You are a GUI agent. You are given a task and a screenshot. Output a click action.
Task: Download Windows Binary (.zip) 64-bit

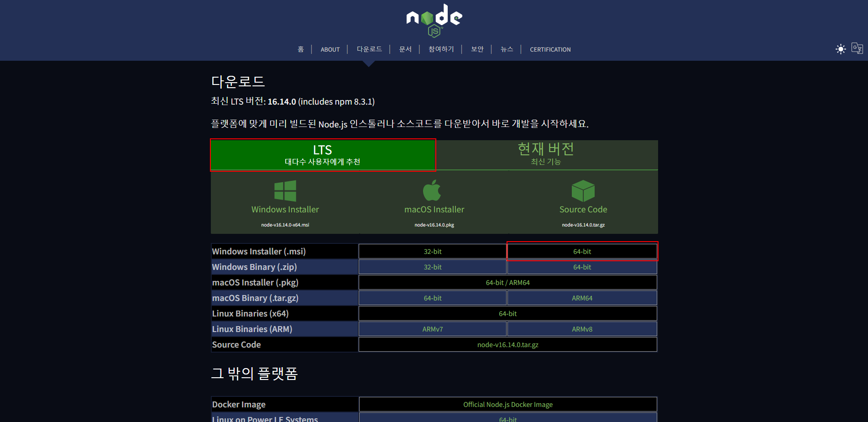(582, 267)
